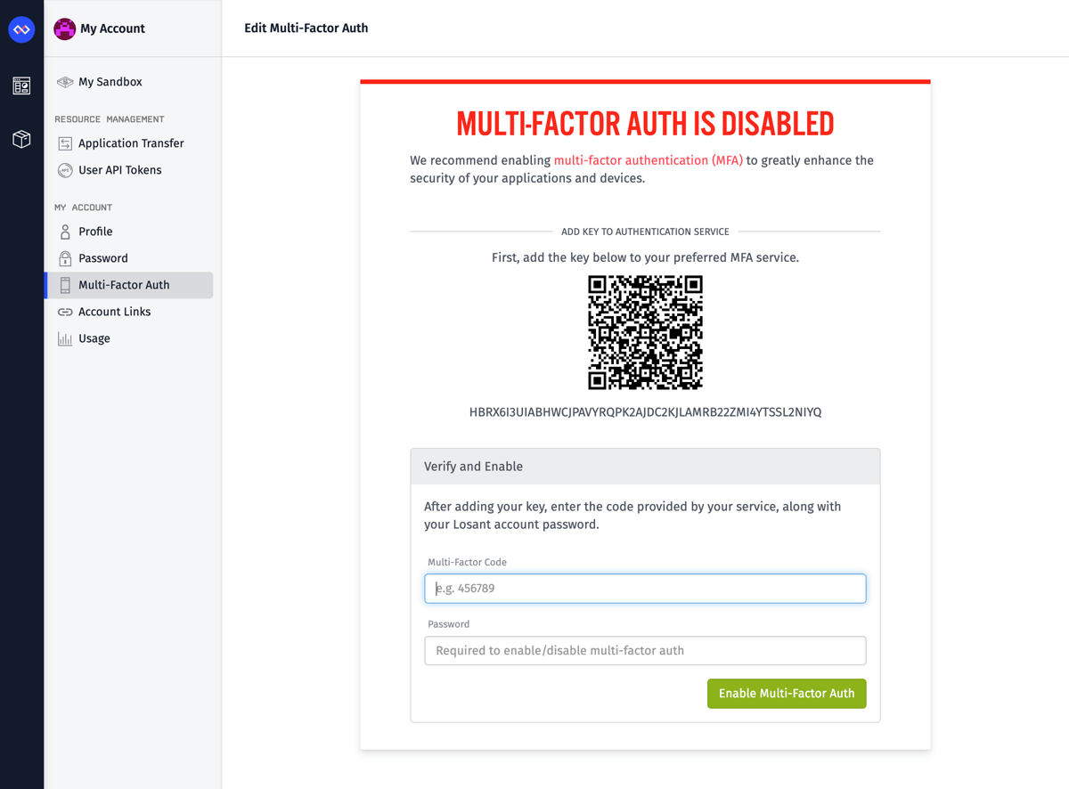Click the Profile person icon
This screenshot has width=1069, height=789.
click(x=65, y=232)
